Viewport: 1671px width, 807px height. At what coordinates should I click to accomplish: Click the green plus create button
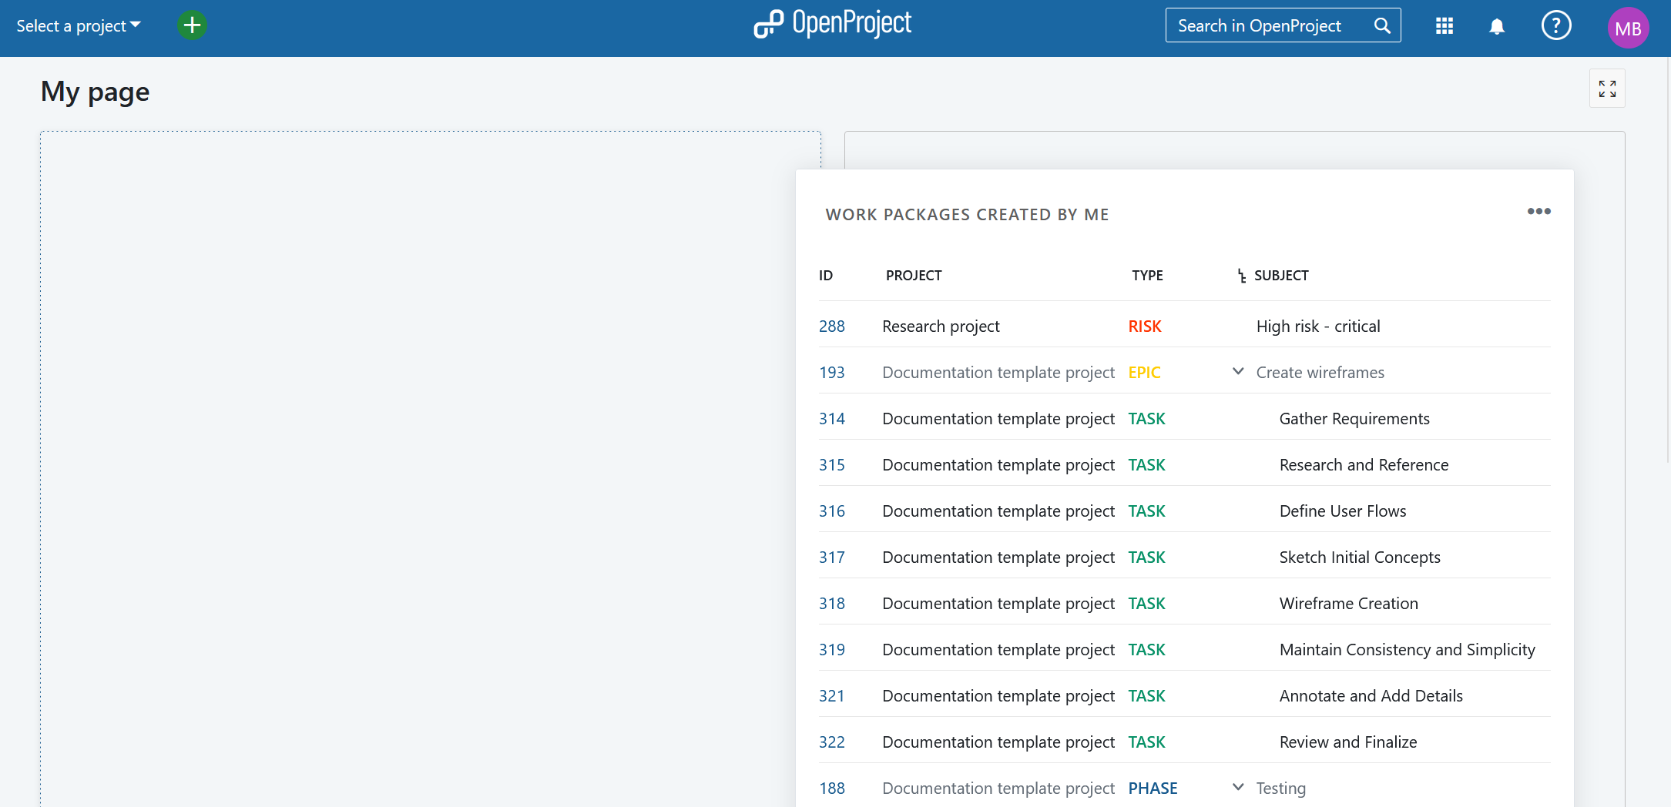pos(192,25)
